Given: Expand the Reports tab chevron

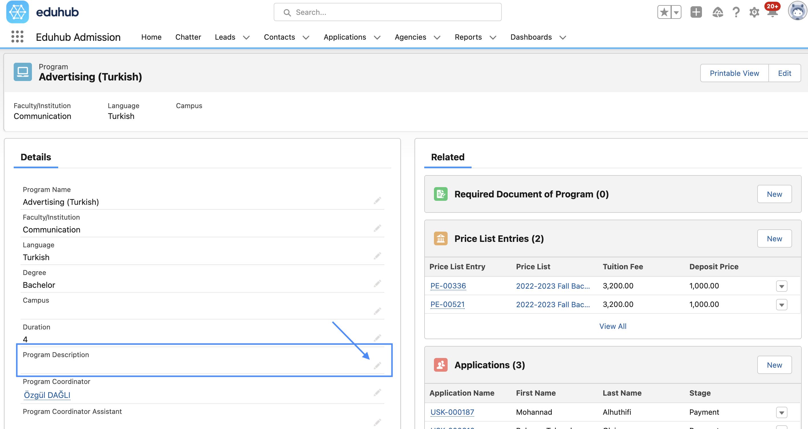Looking at the screenshot, I should [x=493, y=37].
